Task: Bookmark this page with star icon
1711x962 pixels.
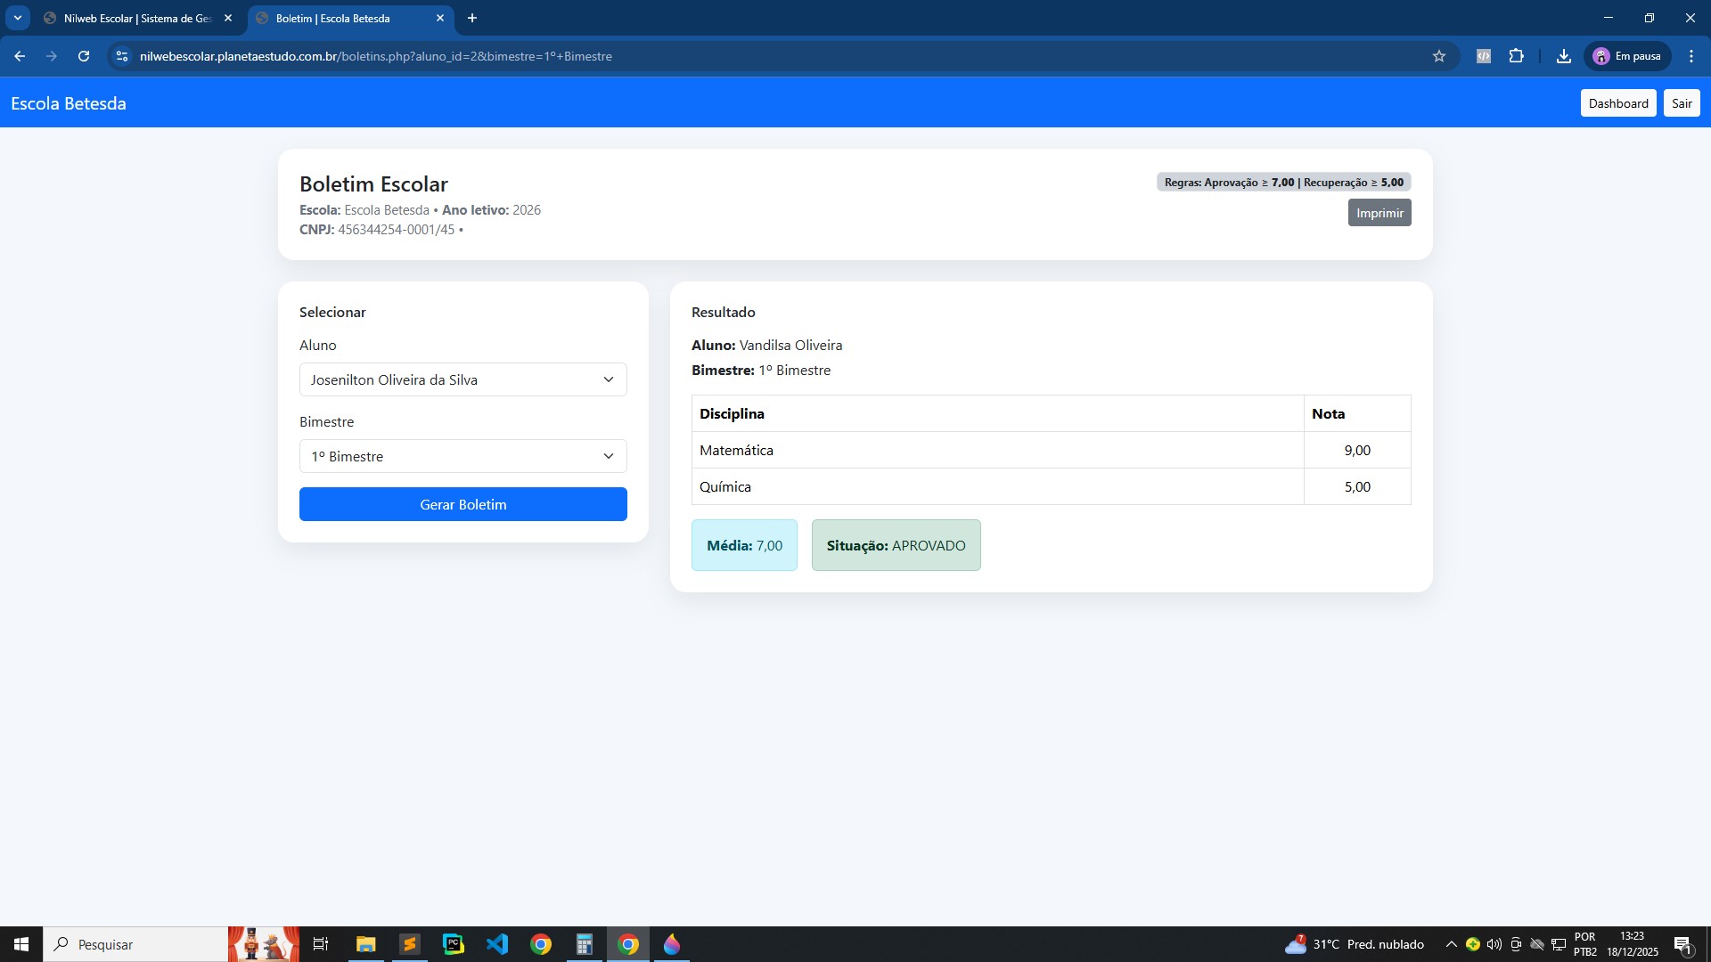Action: coord(1439,56)
